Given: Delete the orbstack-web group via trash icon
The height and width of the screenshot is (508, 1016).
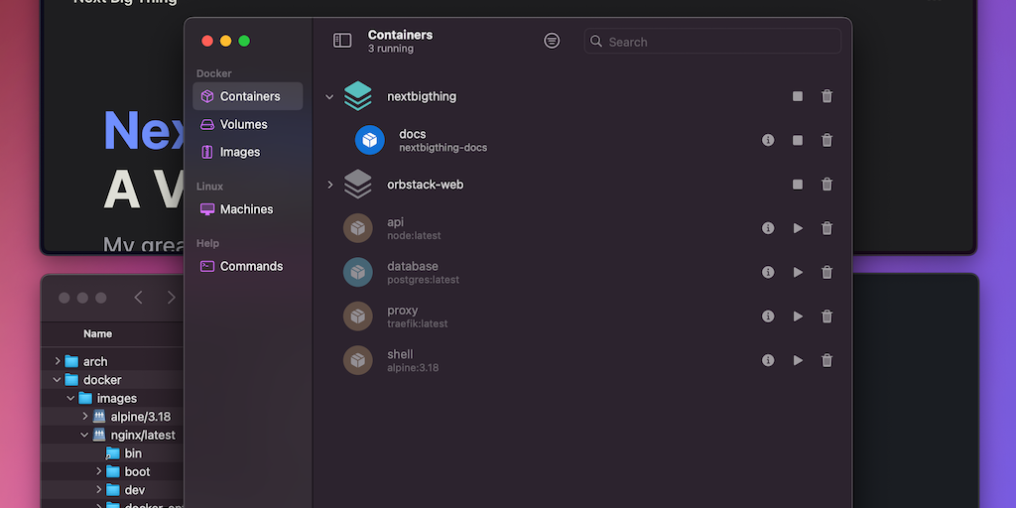Looking at the screenshot, I should pyautogui.click(x=826, y=185).
